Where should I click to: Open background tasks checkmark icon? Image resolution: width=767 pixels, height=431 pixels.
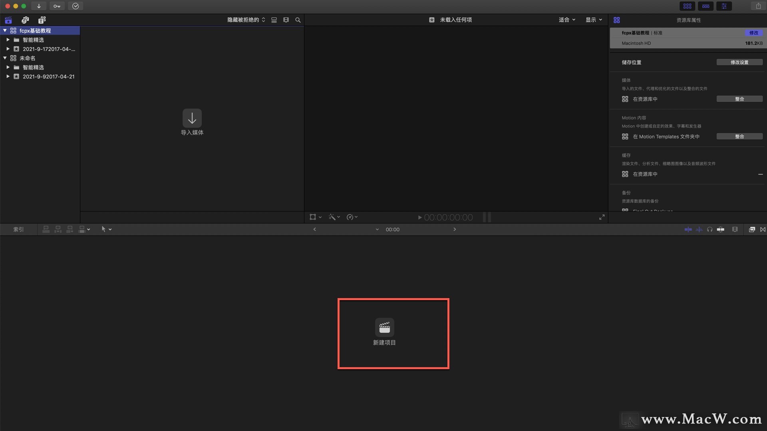(76, 6)
